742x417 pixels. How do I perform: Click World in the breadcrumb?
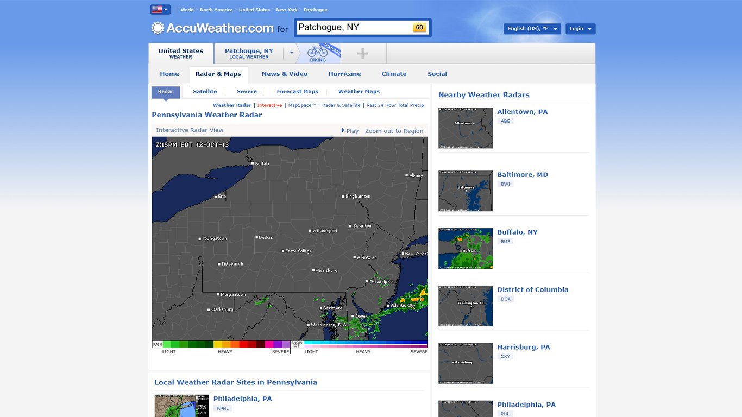[x=187, y=10]
